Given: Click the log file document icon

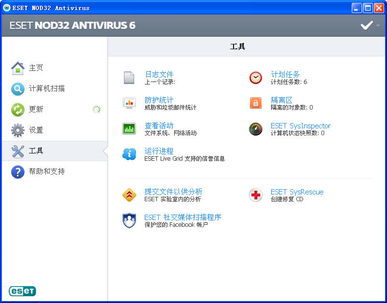Looking at the screenshot, I should pyautogui.click(x=129, y=78).
